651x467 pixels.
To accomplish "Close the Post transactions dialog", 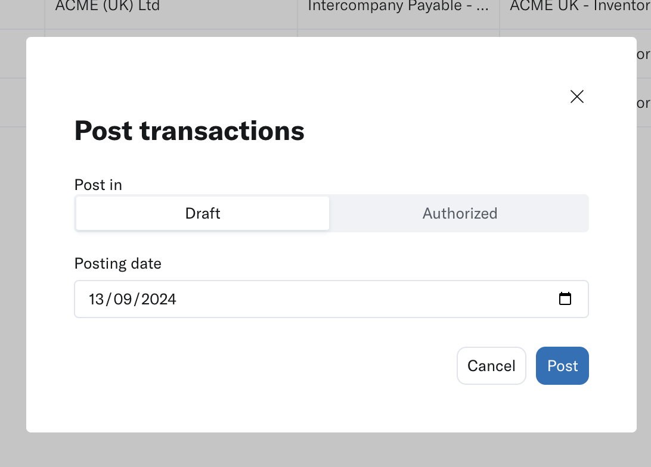I will point(576,96).
